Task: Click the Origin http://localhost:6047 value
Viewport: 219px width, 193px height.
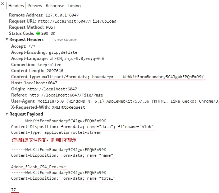Action: pyautogui.click(x=52, y=89)
